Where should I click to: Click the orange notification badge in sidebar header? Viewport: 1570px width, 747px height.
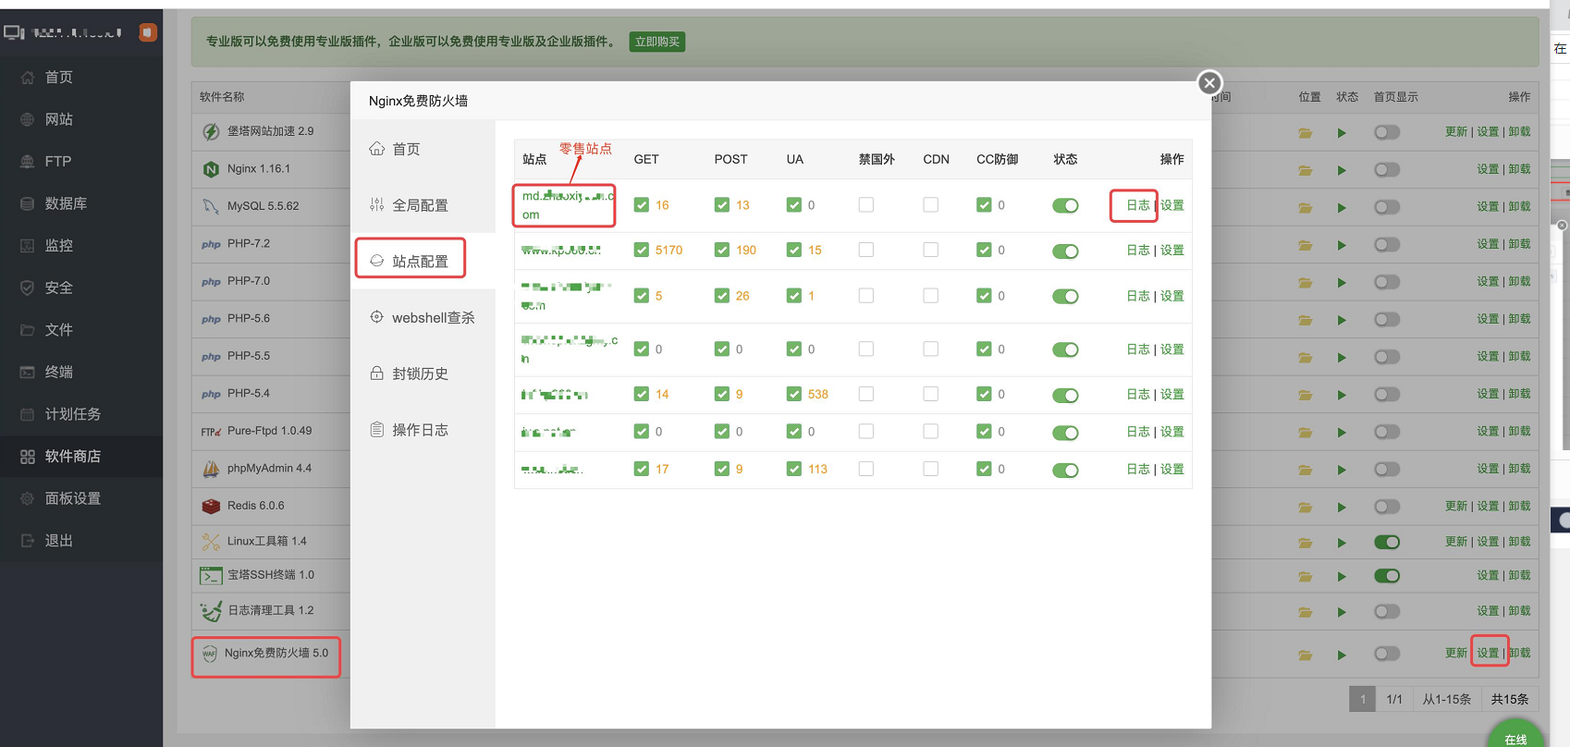tap(147, 32)
